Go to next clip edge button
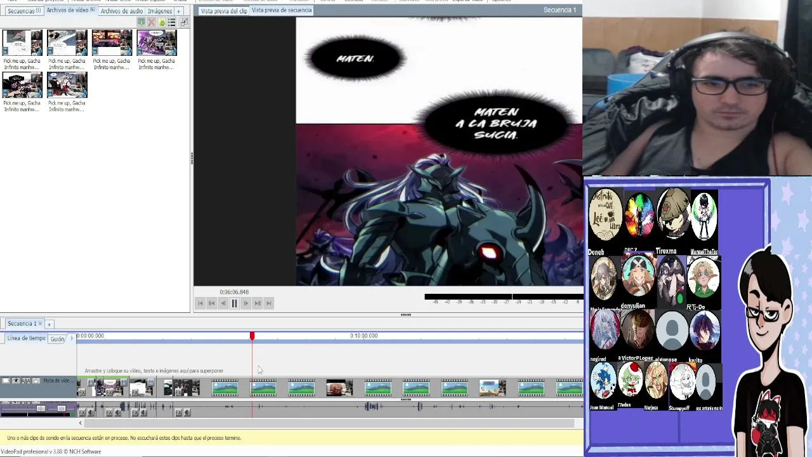812x457 pixels. tap(257, 303)
